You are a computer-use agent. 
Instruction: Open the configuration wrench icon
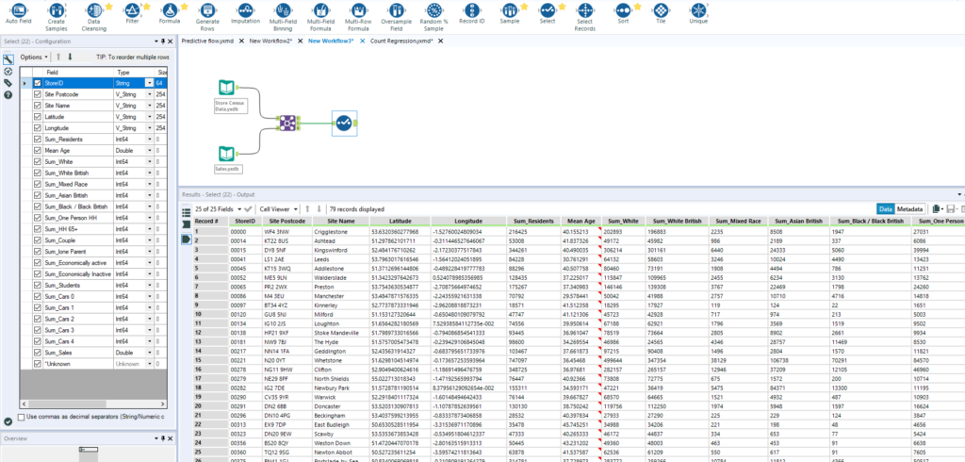[8, 59]
